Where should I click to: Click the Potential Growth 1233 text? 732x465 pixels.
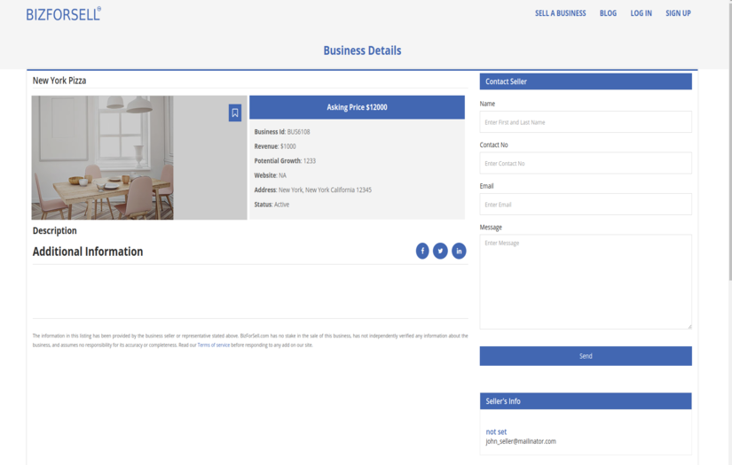tap(285, 160)
